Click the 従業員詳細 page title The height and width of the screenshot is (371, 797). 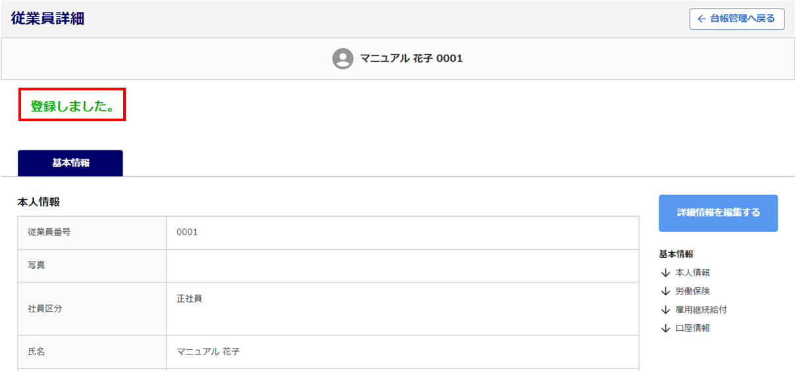[x=47, y=18]
